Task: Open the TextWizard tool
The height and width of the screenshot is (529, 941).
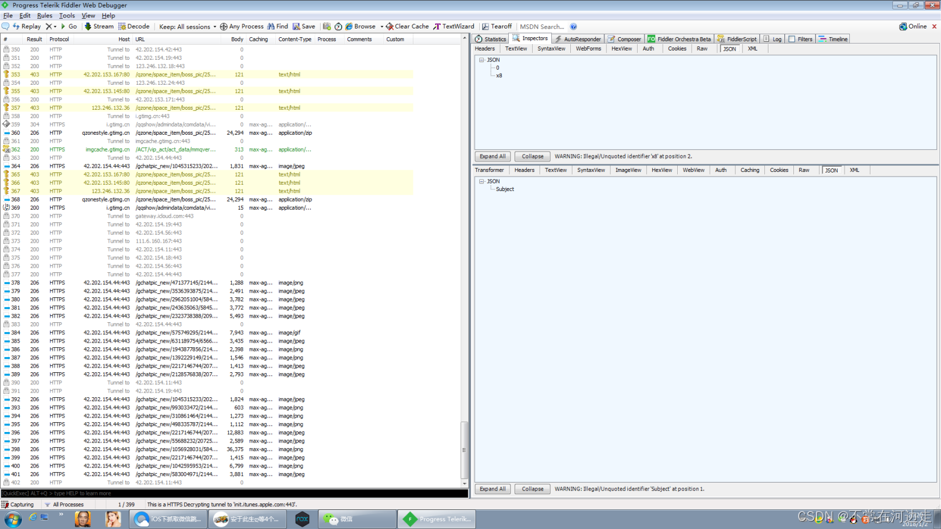Action: (x=454, y=27)
